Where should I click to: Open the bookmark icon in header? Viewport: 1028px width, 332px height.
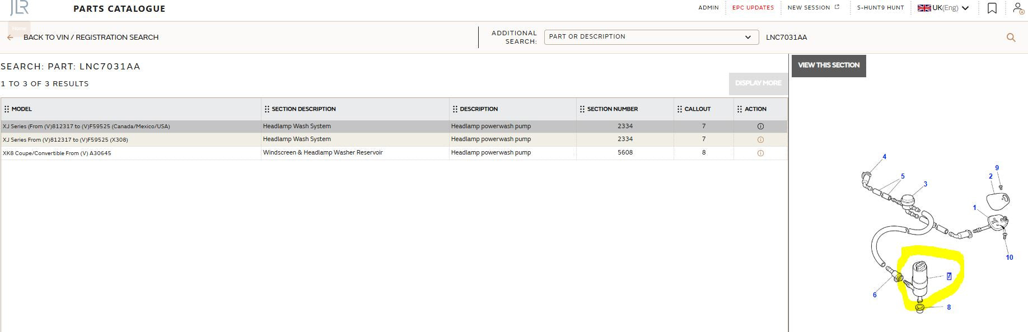click(x=992, y=8)
